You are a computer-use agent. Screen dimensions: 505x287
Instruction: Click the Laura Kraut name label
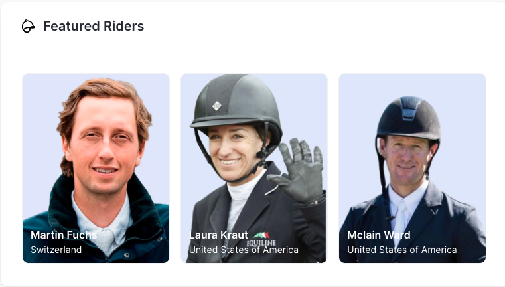218,235
